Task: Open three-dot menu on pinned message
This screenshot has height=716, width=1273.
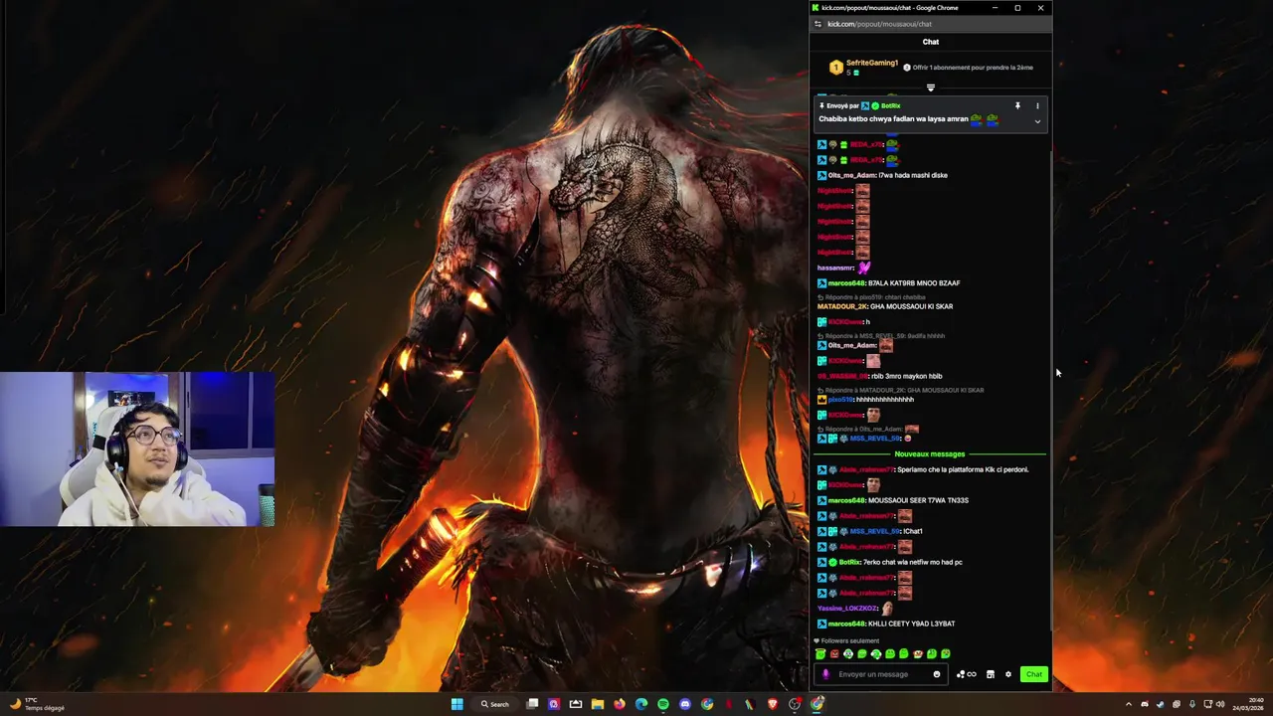Action: [1037, 105]
